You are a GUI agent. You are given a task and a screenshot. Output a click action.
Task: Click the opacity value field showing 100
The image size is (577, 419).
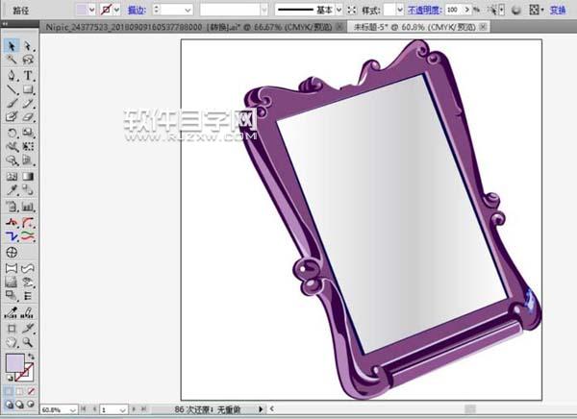(x=453, y=10)
